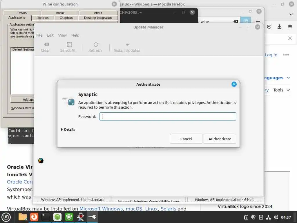Click the Select All toolbar icon

[68, 47]
